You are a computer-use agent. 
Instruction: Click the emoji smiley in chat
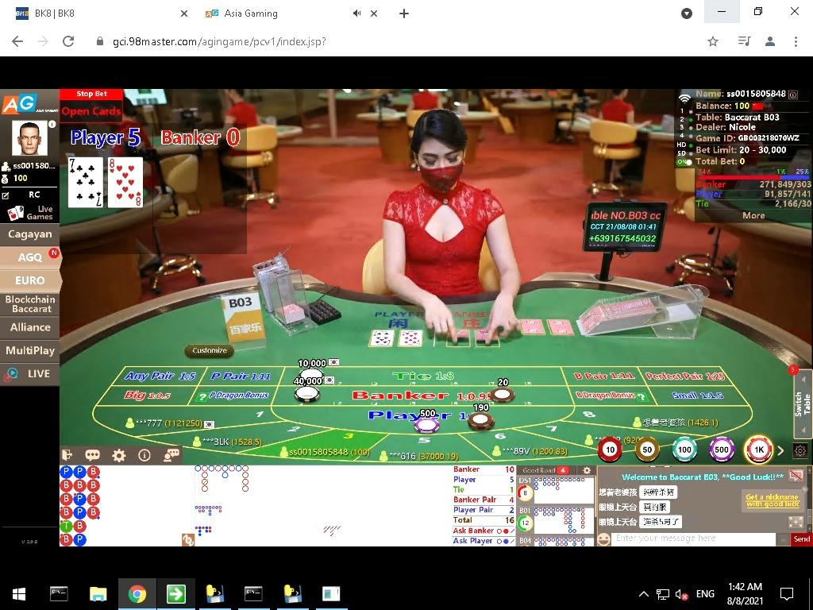tap(603, 539)
